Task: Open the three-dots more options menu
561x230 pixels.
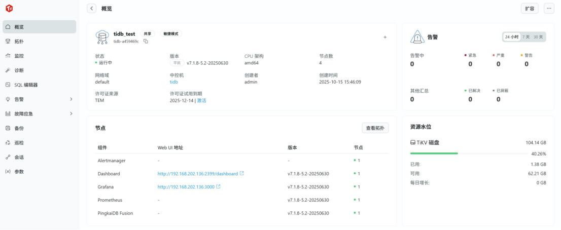Action: click(x=549, y=9)
